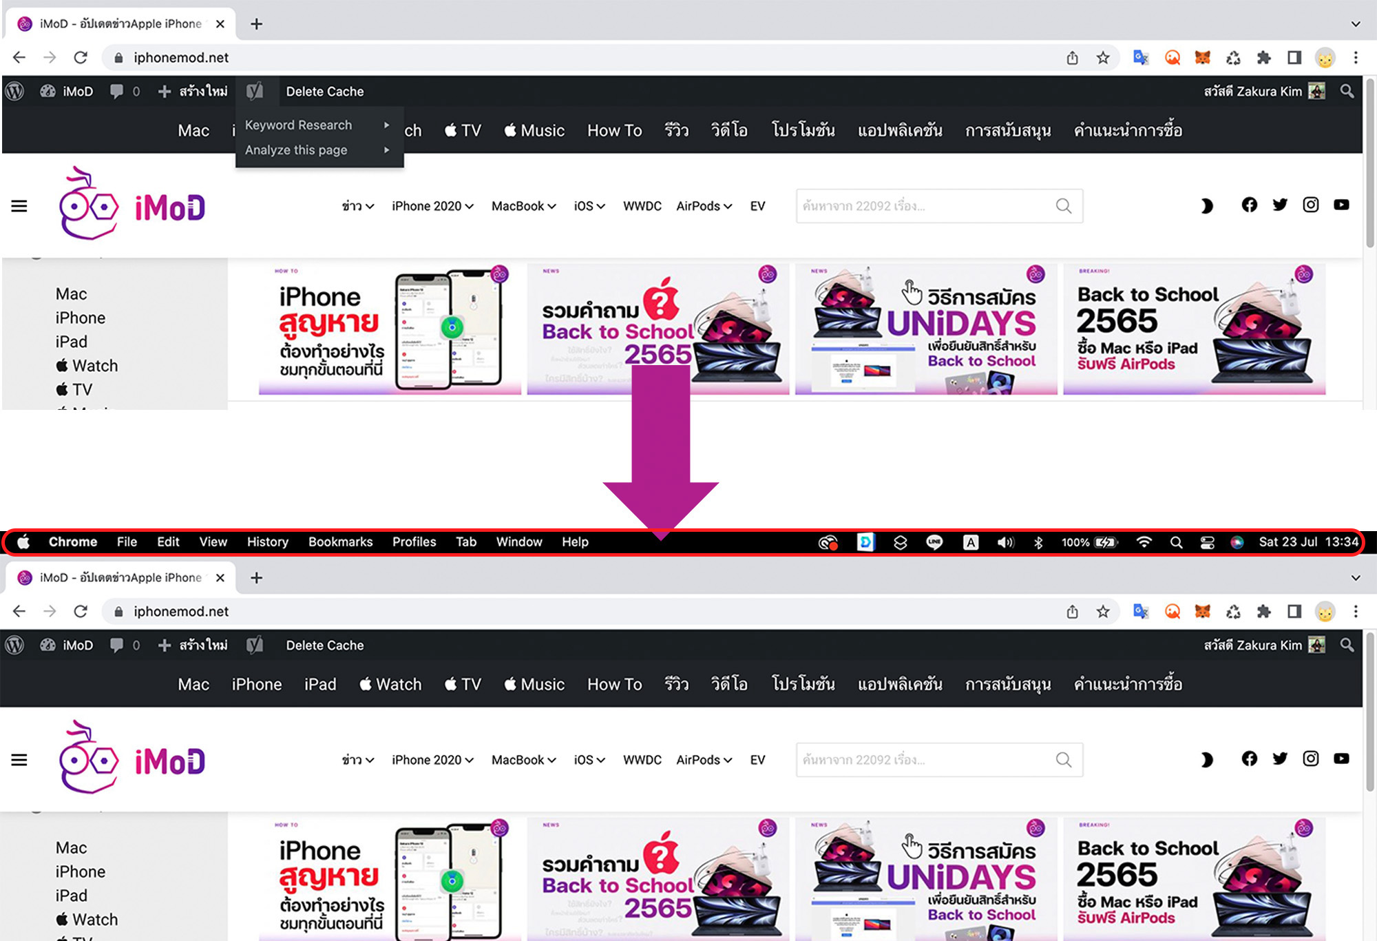Toggle Chrome side panel in upper browser window

tap(1294, 58)
